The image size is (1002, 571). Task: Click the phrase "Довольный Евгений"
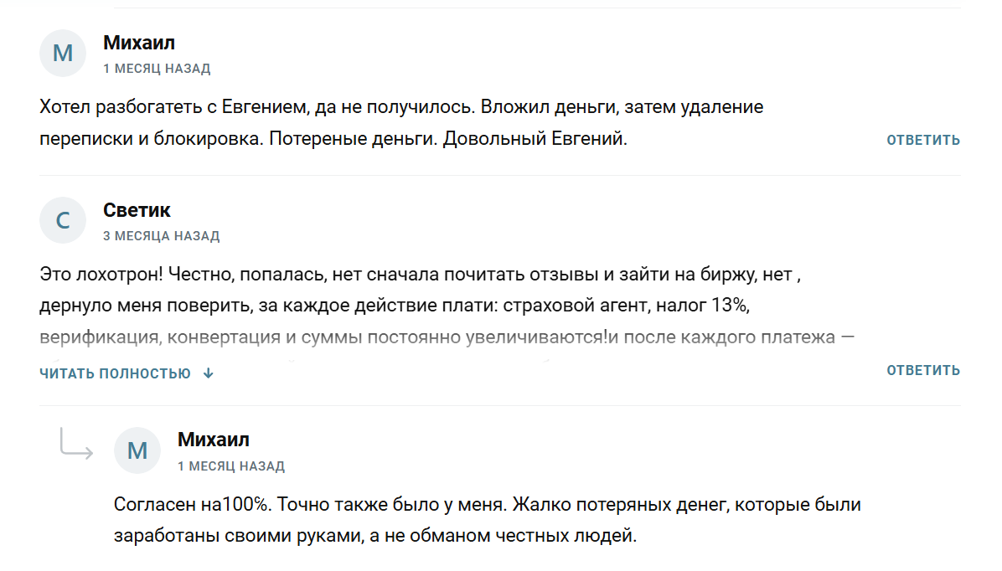coord(535,139)
